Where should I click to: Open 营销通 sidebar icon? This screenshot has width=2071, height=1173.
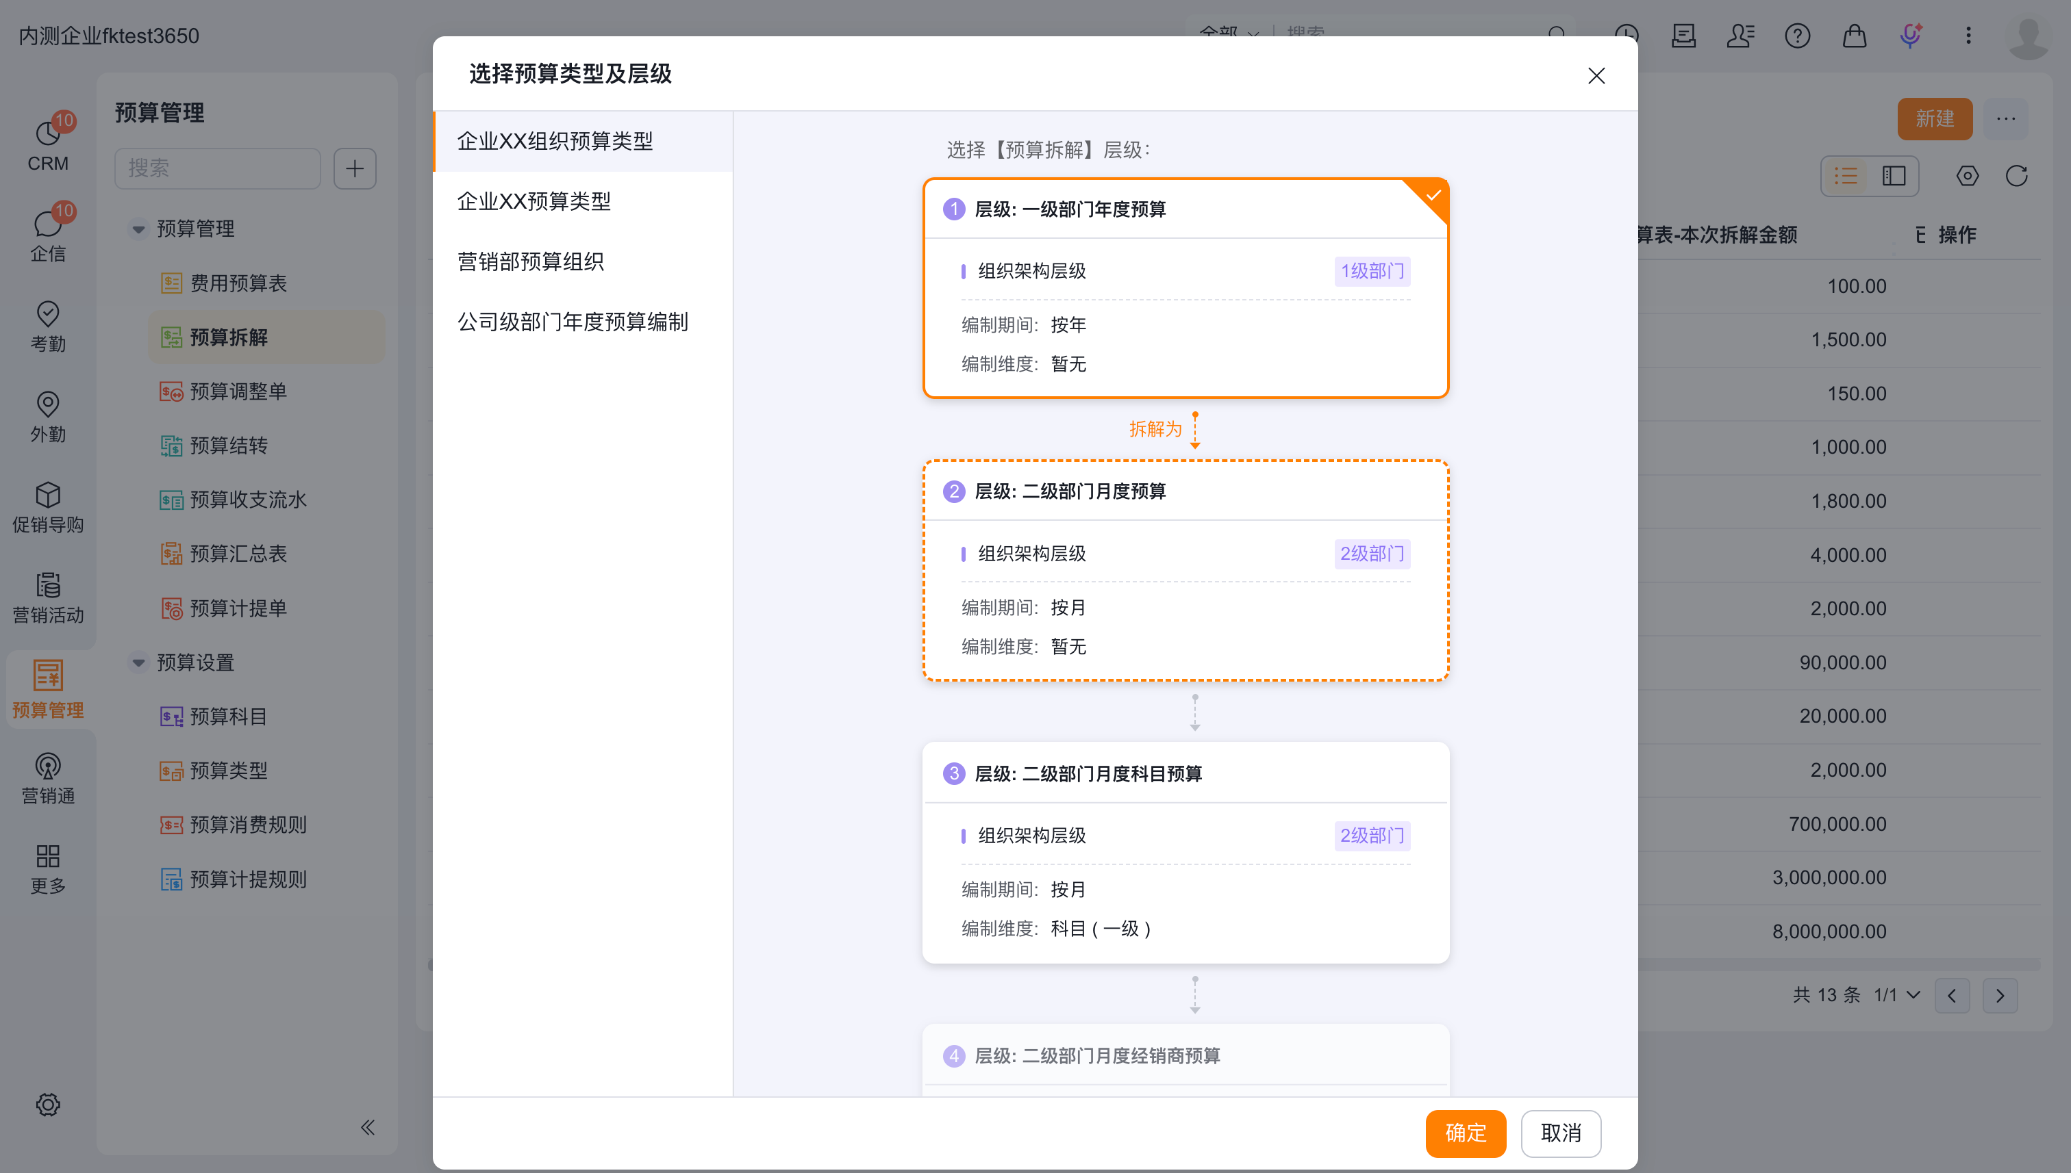(x=47, y=777)
